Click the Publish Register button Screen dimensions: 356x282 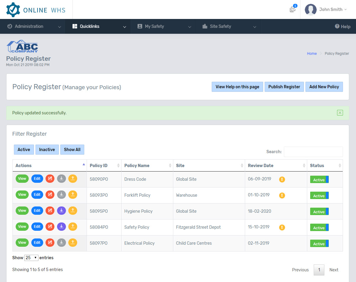284,87
